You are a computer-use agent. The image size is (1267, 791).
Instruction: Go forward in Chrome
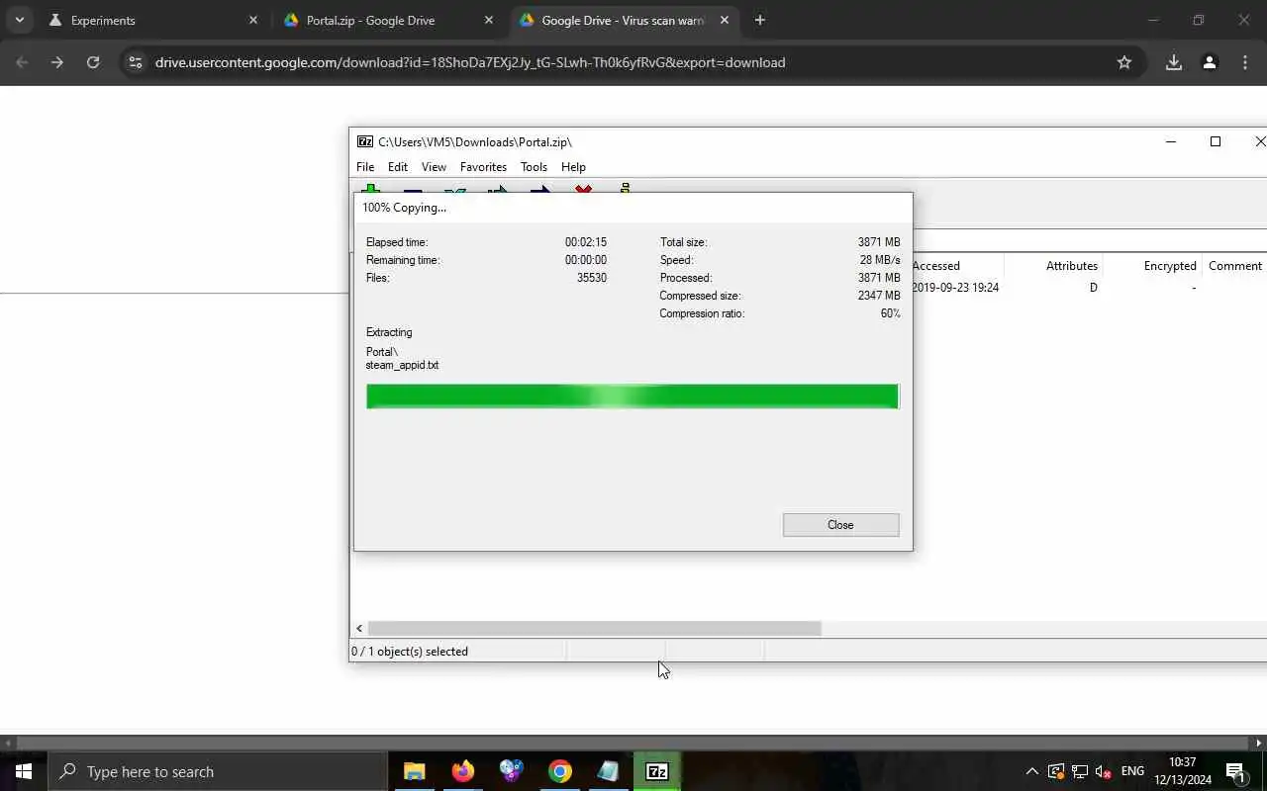[57, 62]
